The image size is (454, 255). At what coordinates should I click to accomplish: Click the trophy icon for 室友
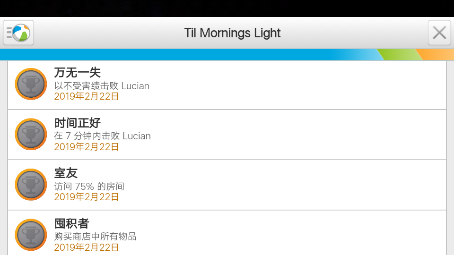(31, 185)
